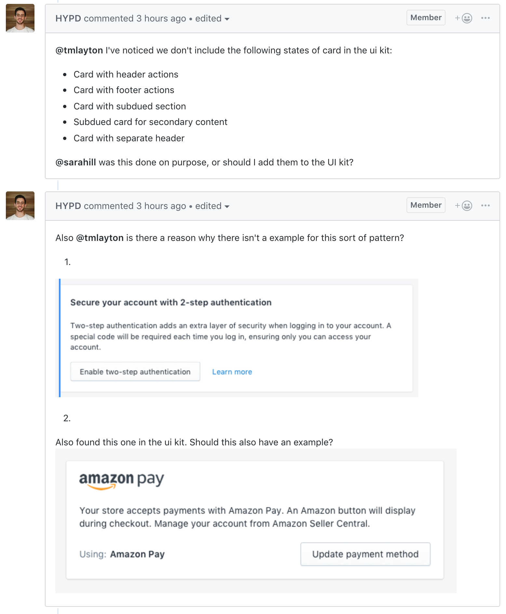Add an emoji reaction to the second comment
The height and width of the screenshot is (614, 506).
point(465,205)
